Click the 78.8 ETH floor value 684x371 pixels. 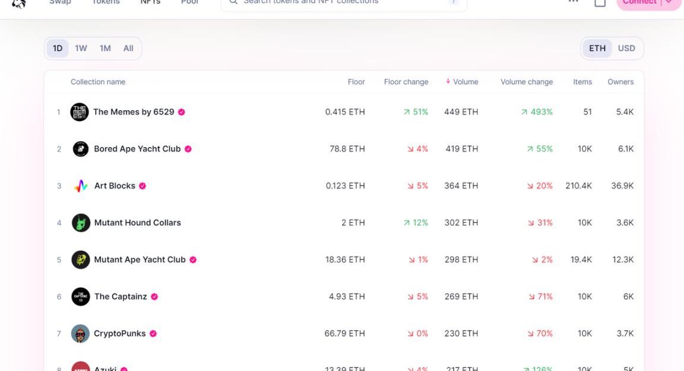[x=347, y=149]
